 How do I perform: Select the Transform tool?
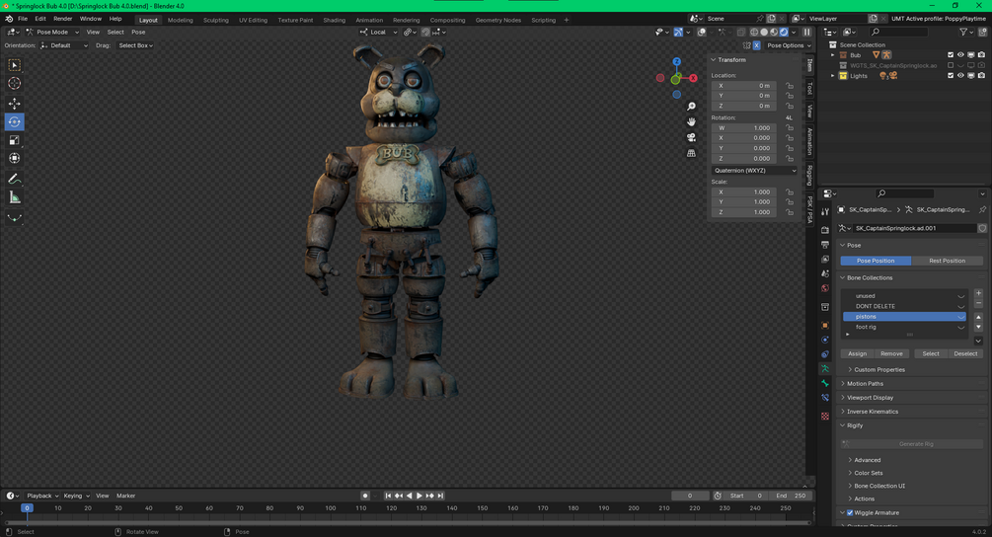(x=14, y=158)
